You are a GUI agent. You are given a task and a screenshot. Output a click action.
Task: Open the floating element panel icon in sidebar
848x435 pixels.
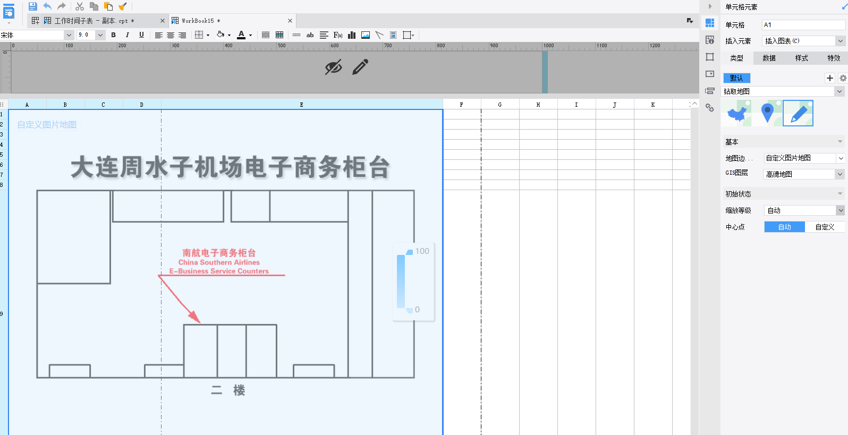pyautogui.click(x=710, y=57)
